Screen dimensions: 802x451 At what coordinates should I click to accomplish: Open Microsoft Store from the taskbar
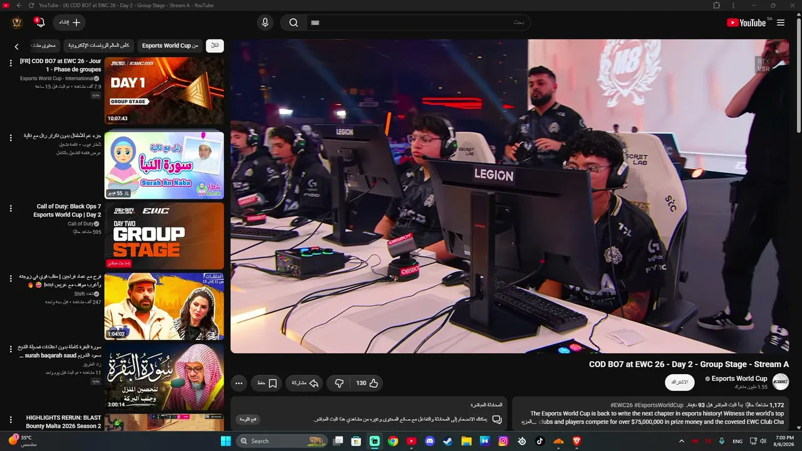pos(356,441)
